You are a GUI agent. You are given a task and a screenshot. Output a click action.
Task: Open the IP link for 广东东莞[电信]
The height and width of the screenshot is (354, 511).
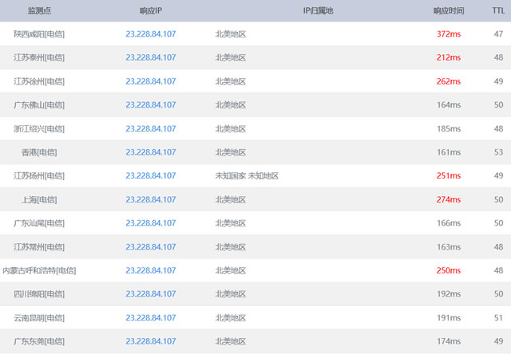[x=151, y=341]
